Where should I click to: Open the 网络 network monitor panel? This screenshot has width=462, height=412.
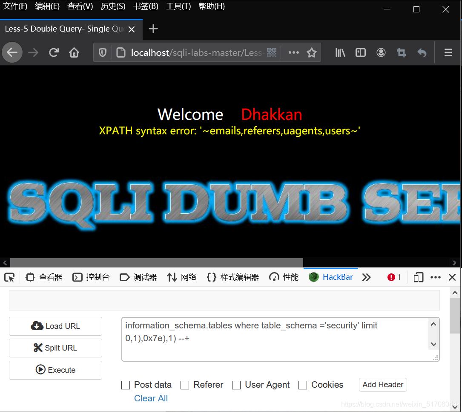point(181,277)
